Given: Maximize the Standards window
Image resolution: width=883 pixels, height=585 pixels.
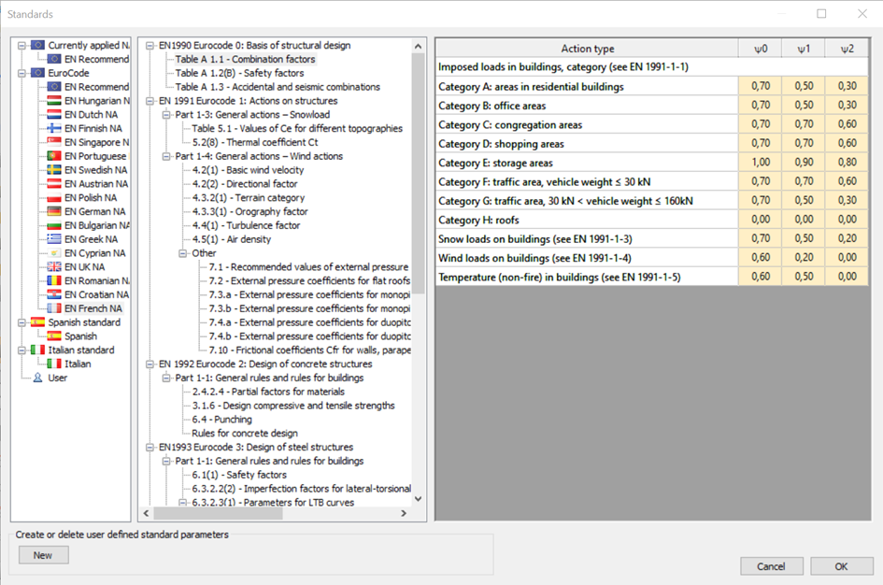Looking at the screenshot, I should pyautogui.click(x=821, y=13).
